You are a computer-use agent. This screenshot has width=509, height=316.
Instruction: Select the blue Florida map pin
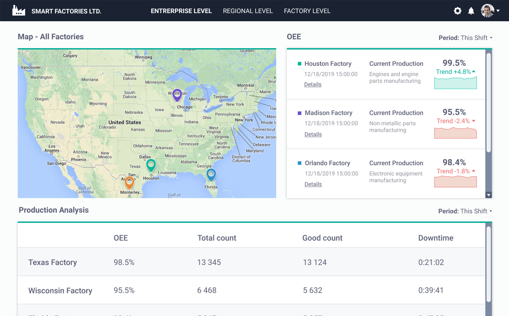(x=211, y=174)
